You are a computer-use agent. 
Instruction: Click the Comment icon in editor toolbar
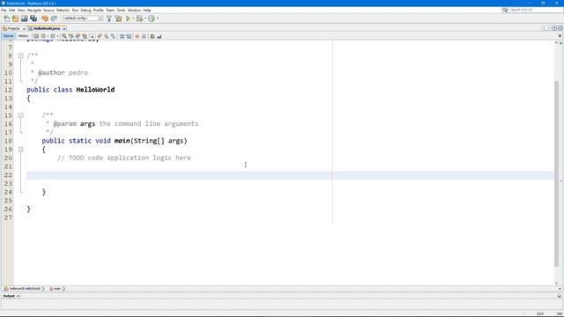click(152, 36)
